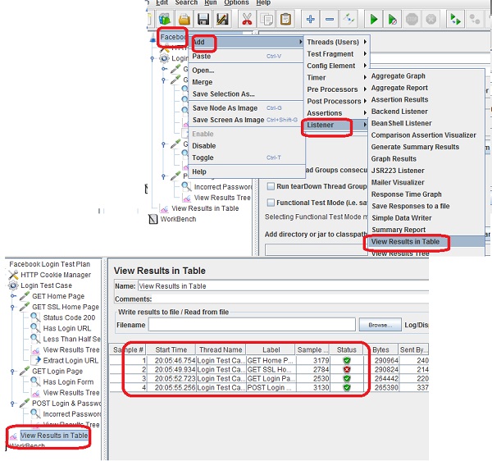Click the Filename input field
Image resolution: width=492 pixels, height=461 pixels.
coord(252,325)
